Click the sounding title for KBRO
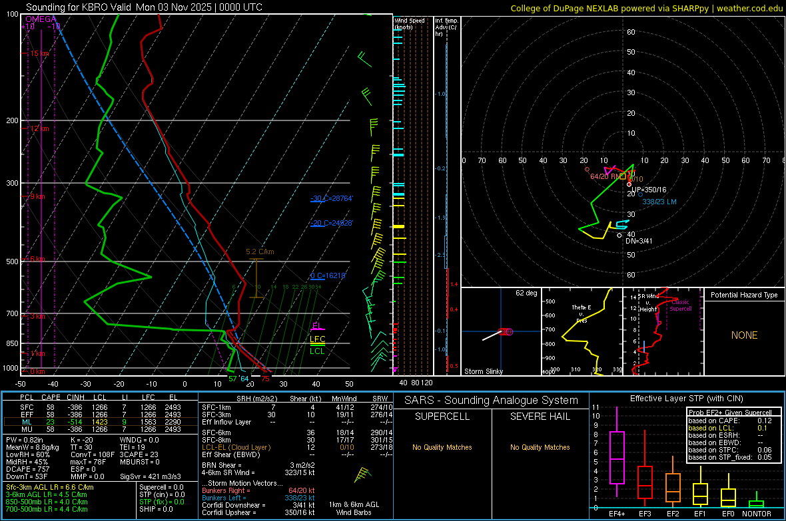Screen dimensions: 786x521 (x=144, y=7)
